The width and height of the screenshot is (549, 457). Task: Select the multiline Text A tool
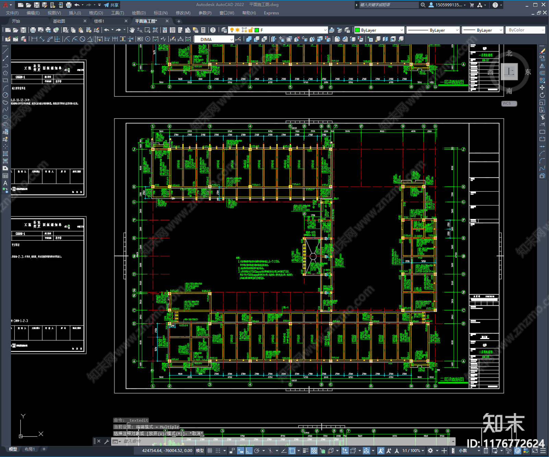tap(5, 183)
